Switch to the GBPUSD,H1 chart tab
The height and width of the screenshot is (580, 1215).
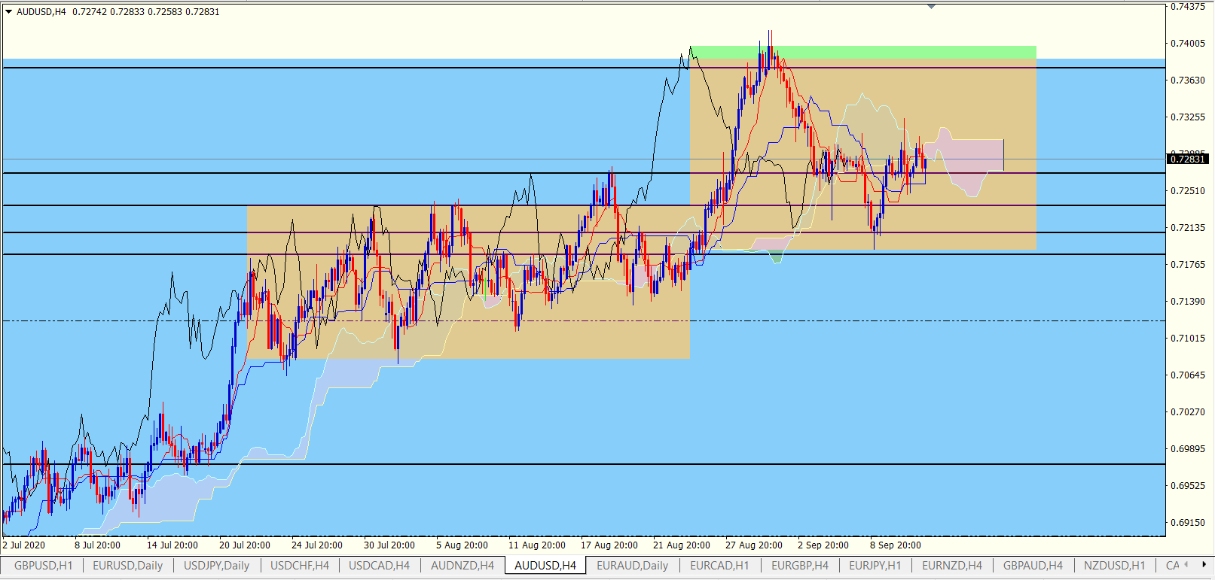tap(43, 566)
